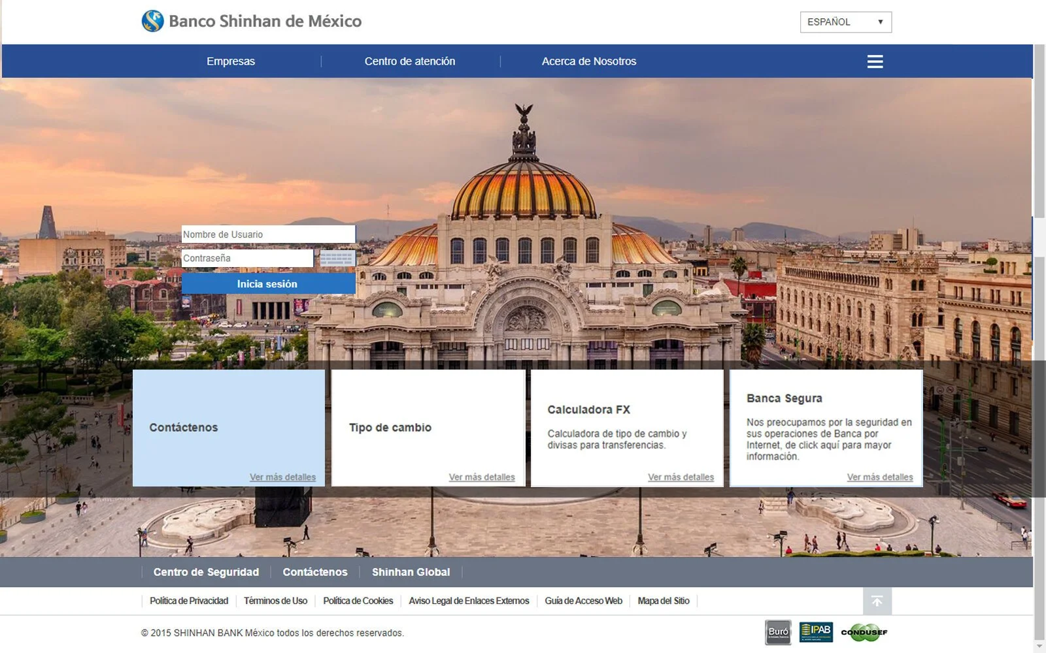The width and height of the screenshot is (1046, 653).
Task: Open the Acerca de Nosotros menu
Action: [589, 61]
